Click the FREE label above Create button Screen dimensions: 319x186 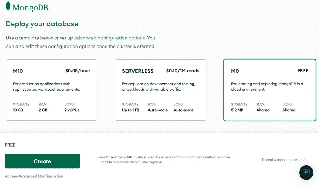point(10,145)
